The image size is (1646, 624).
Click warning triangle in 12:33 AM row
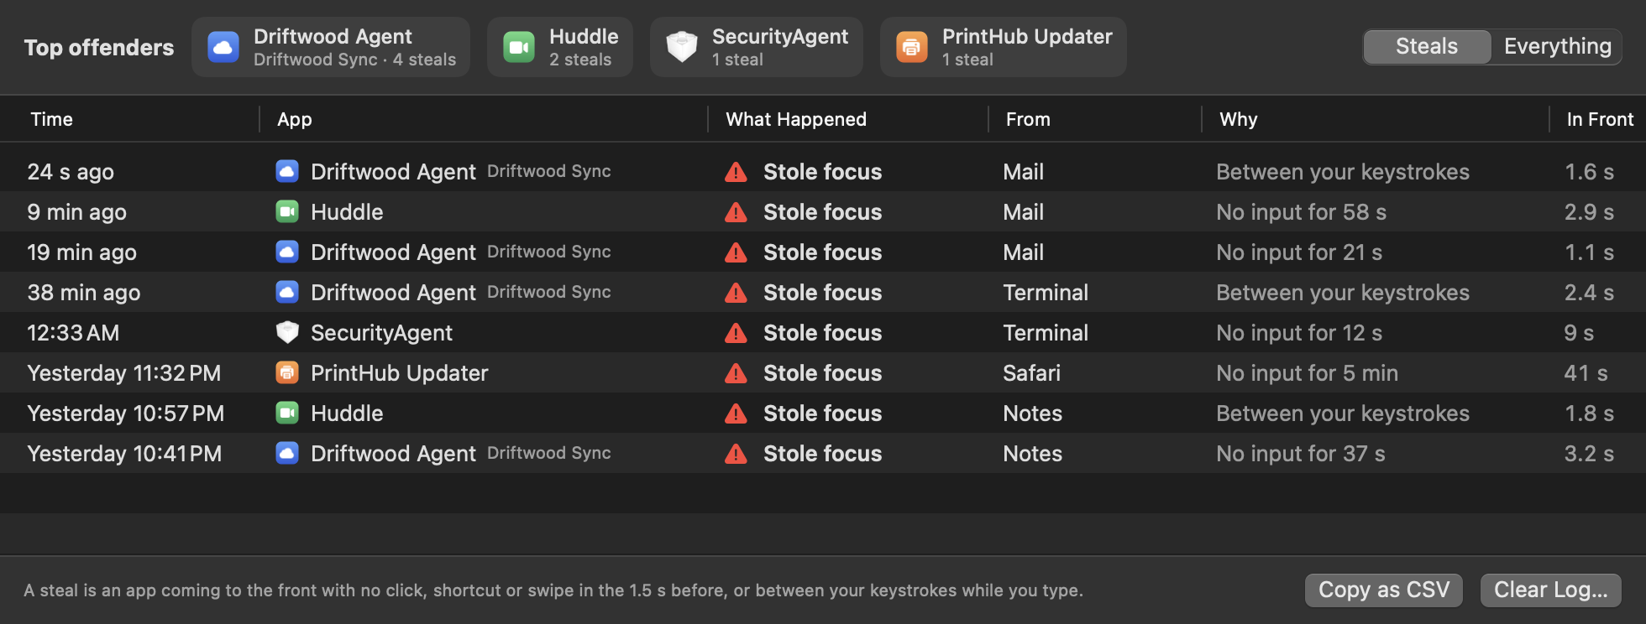(736, 333)
